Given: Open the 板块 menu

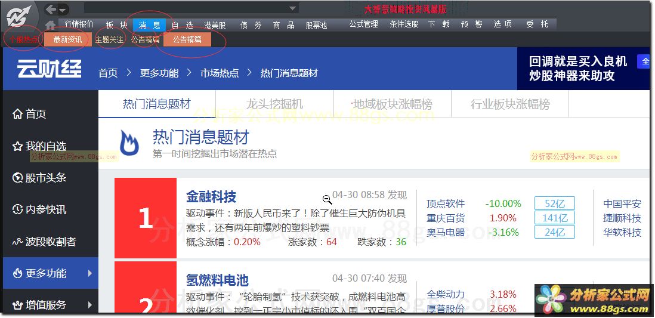Looking at the screenshot, I should [x=116, y=24].
